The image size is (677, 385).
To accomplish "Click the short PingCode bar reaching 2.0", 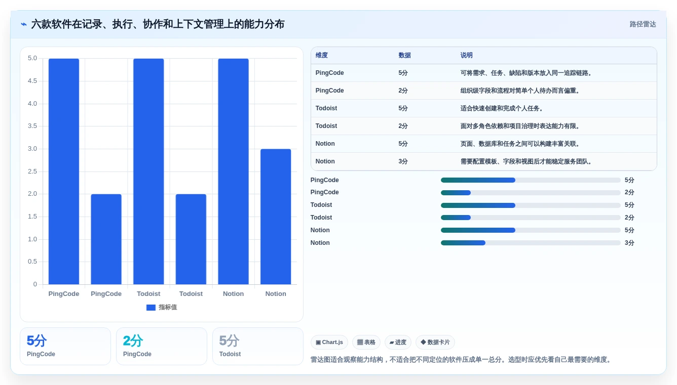I will click(x=106, y=239).
